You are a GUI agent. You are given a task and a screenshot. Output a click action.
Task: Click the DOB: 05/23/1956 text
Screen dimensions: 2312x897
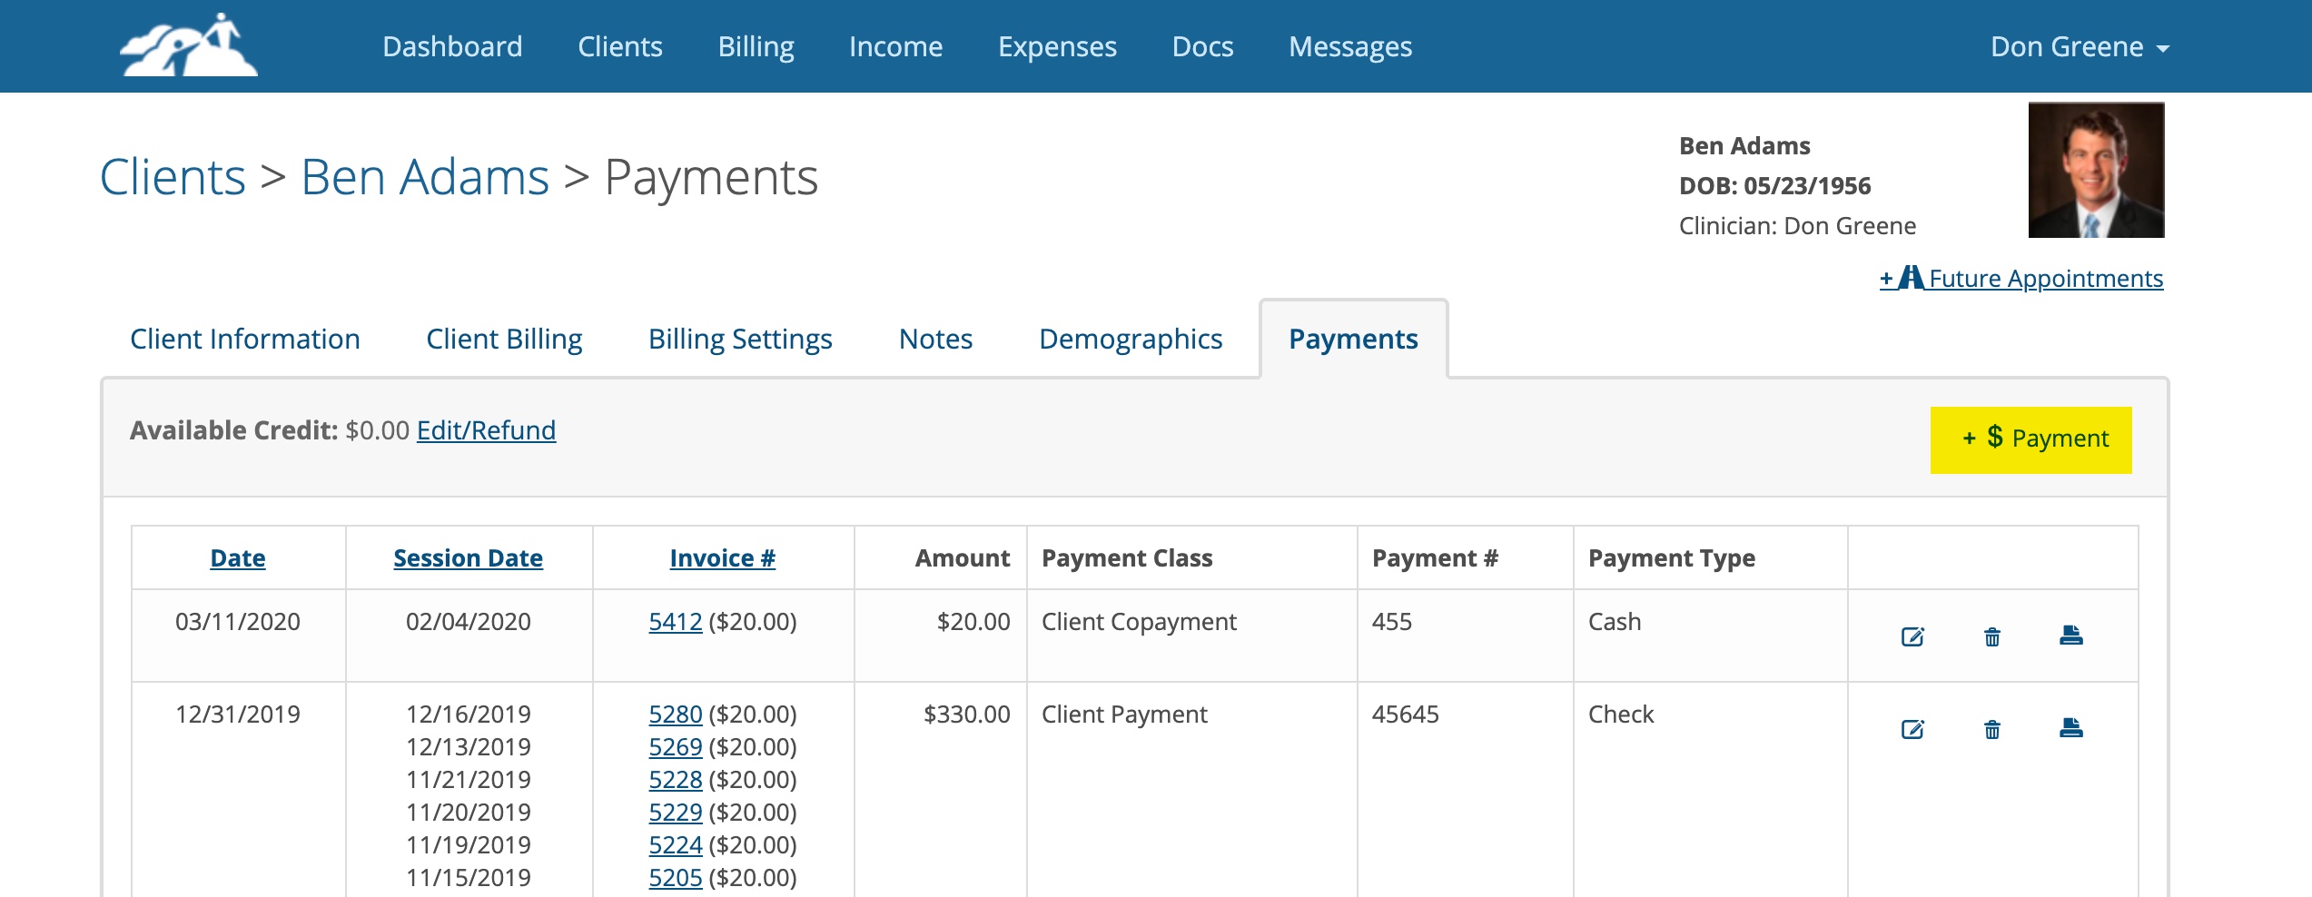click(1774, 186)
